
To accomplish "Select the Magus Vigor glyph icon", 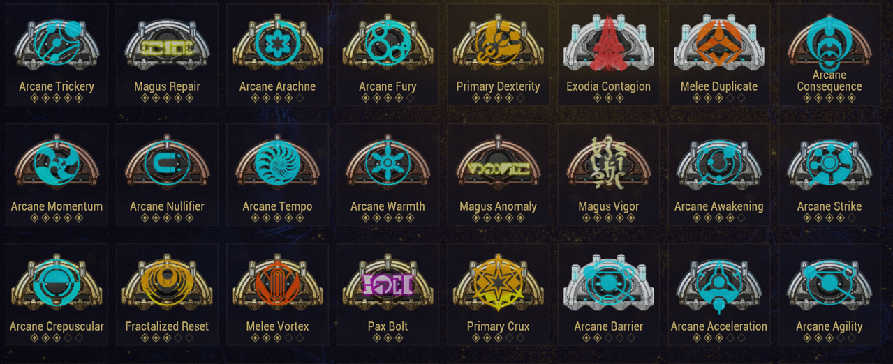I will point(608,163).
